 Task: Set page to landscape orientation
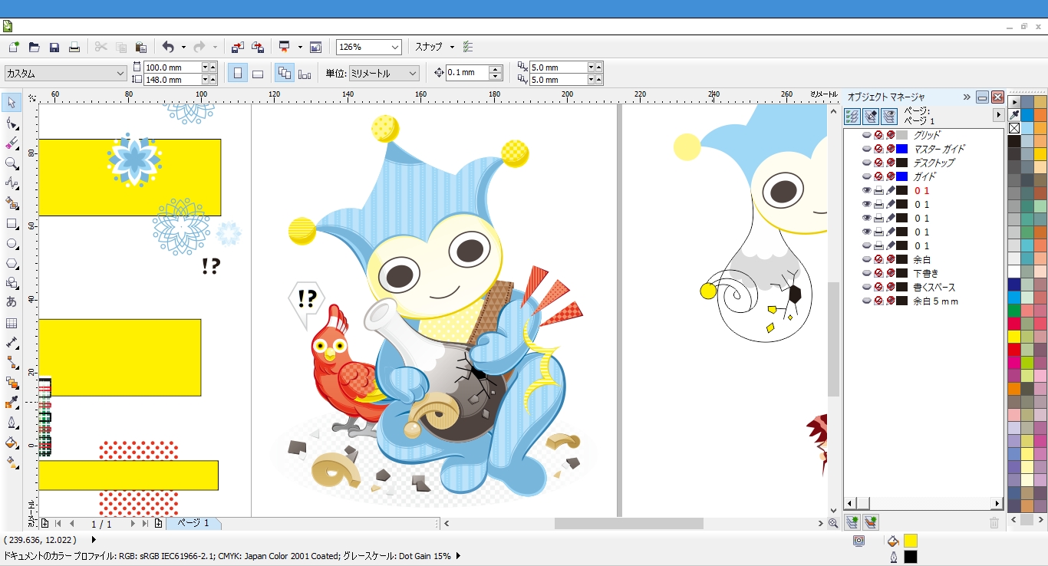[258, 74]
